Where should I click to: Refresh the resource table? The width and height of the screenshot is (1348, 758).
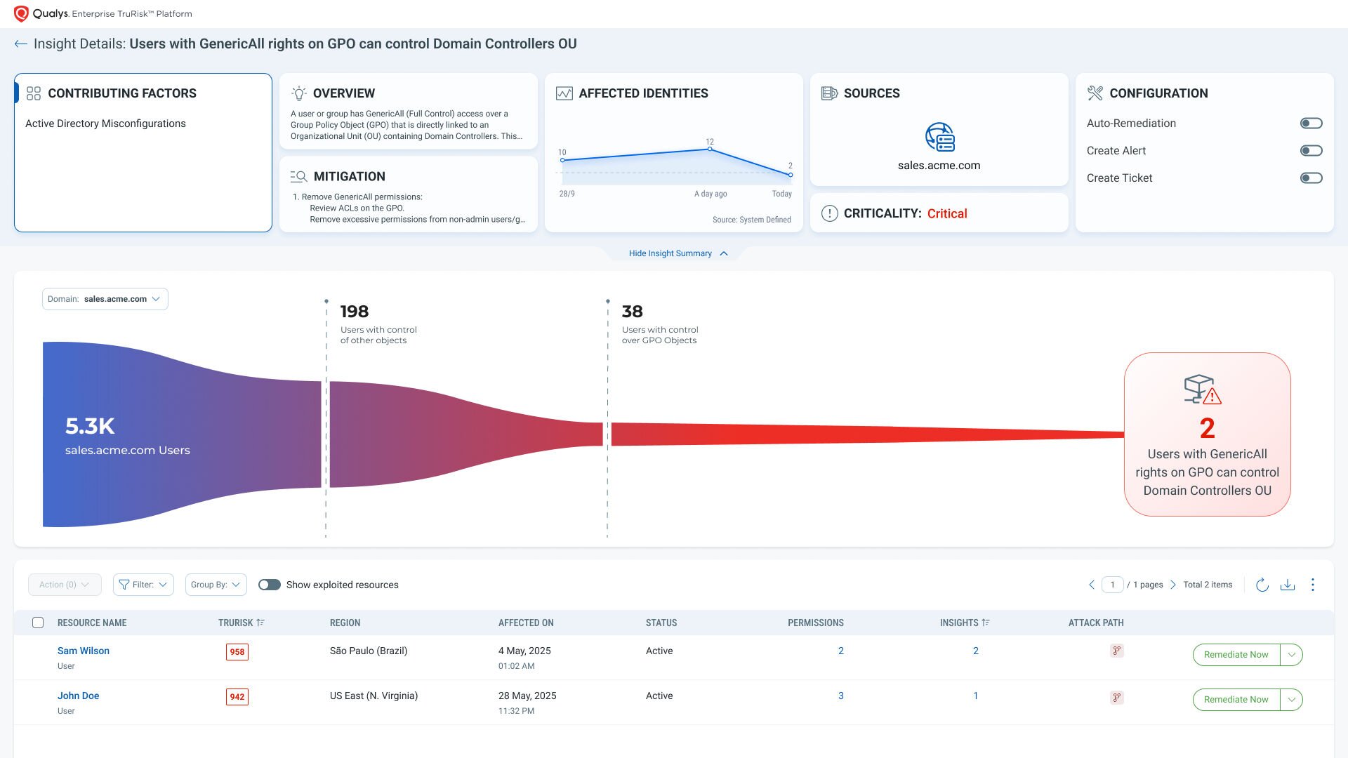pos(1262,585)
